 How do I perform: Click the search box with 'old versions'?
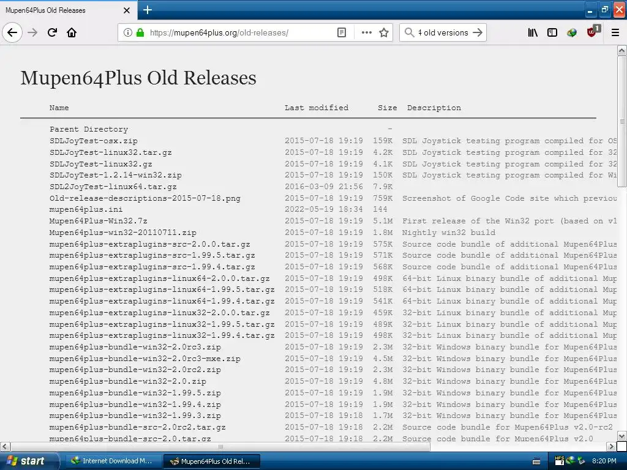(x=443, y=32)
